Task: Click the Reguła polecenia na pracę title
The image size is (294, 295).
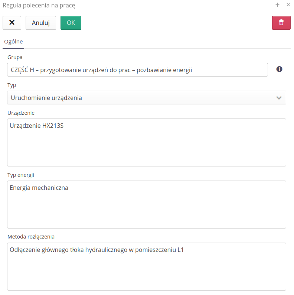Action: [x=39, y=6]
